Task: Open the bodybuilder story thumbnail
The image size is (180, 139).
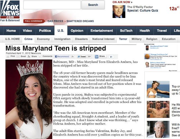Action: 158,109
